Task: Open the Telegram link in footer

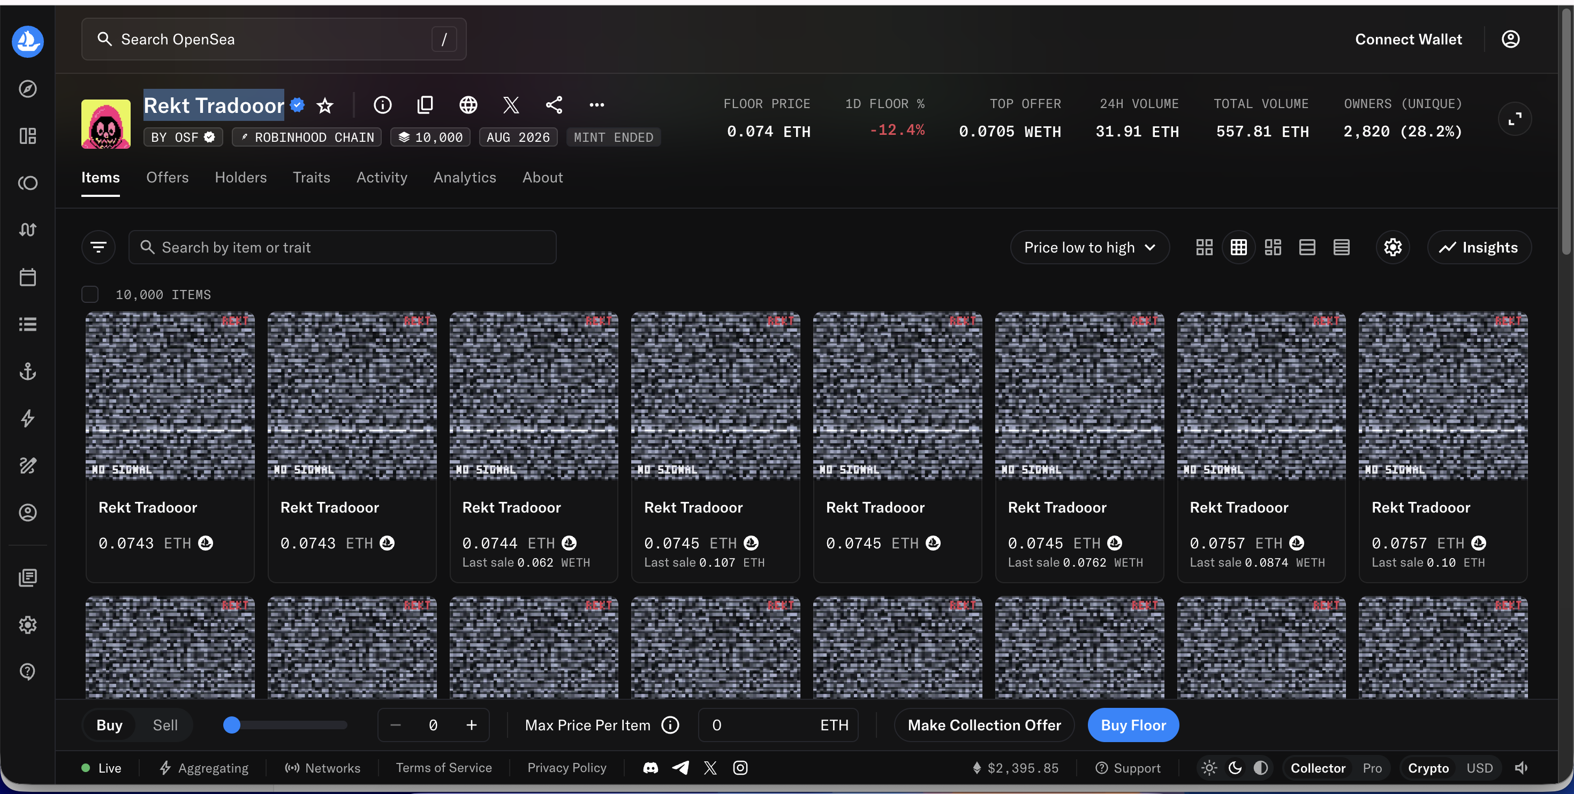Action: coord(680,768)
